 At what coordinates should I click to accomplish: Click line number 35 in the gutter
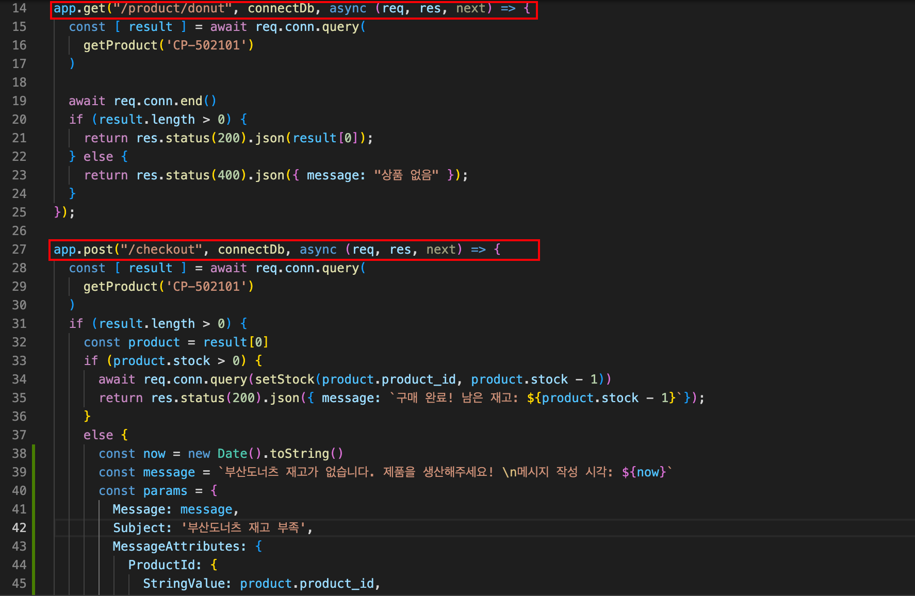pyautogui.click(x=19, y=398)
